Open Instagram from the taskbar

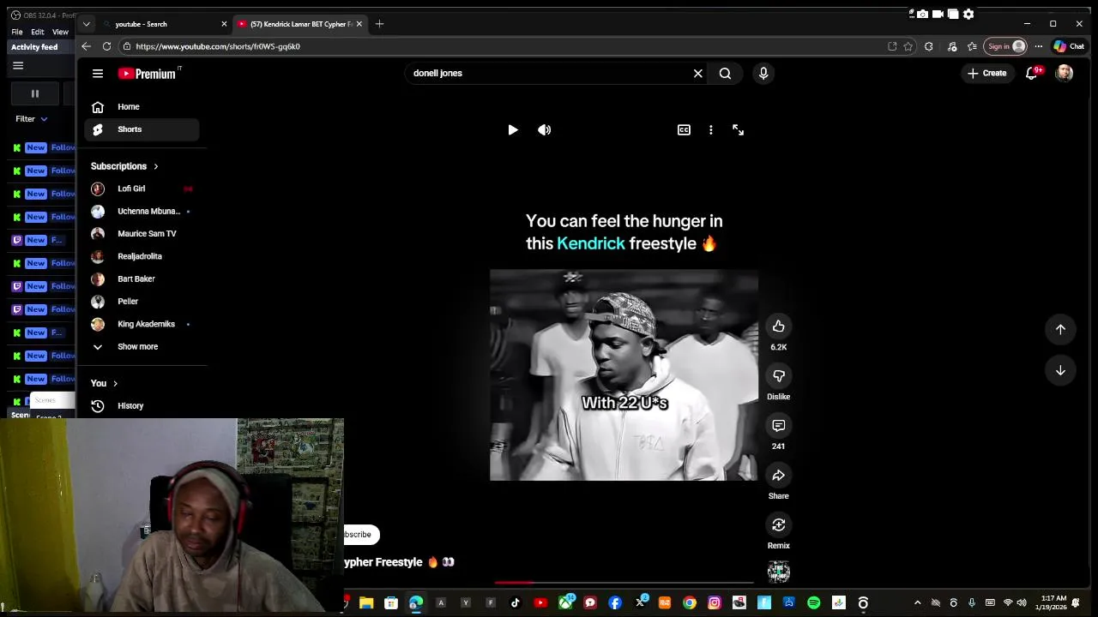click(714, 602)
